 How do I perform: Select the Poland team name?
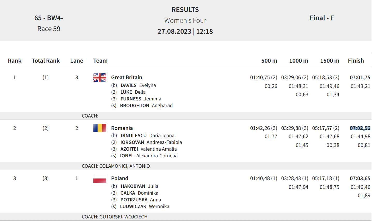[120, 178]
